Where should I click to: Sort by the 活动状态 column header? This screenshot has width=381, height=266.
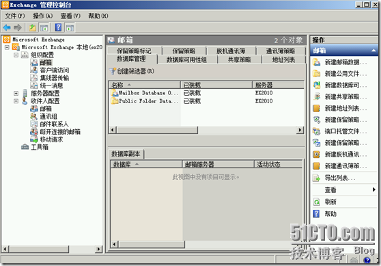278,165
